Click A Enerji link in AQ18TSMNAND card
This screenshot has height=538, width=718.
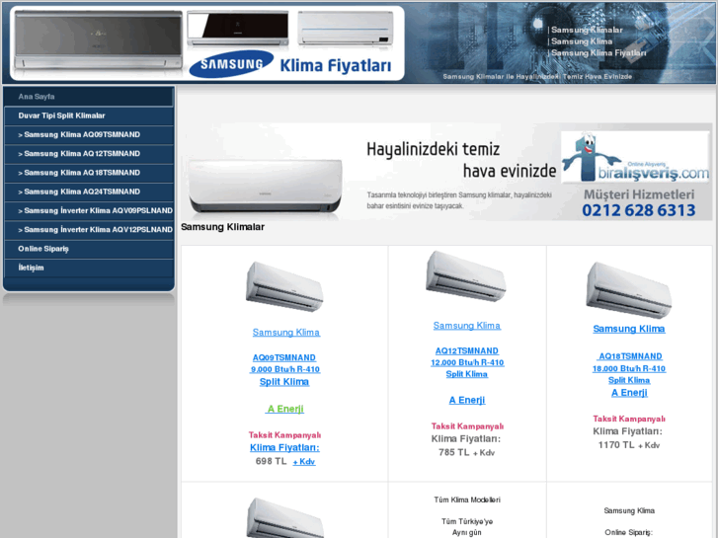coord(629,393)
